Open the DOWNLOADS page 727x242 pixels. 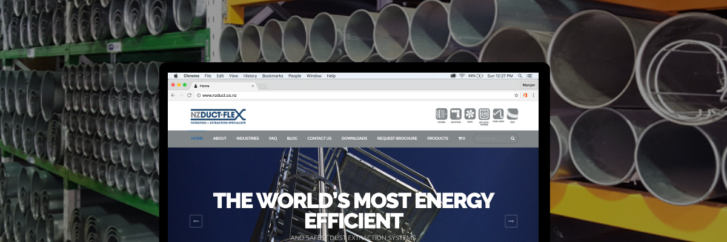(x=354, y=139)
